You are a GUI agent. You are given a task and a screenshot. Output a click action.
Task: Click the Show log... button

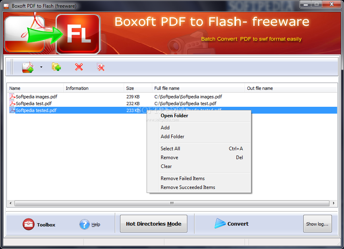click(317, 224)
